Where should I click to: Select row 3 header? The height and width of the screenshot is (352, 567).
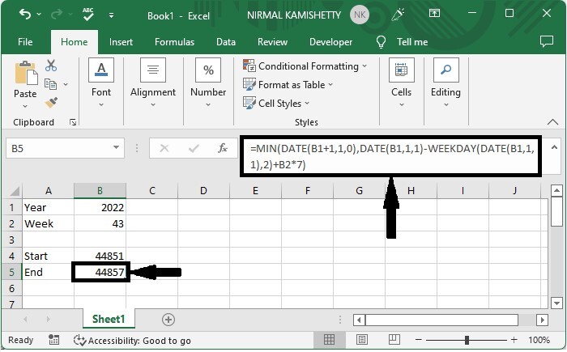(x=11, y=240)
